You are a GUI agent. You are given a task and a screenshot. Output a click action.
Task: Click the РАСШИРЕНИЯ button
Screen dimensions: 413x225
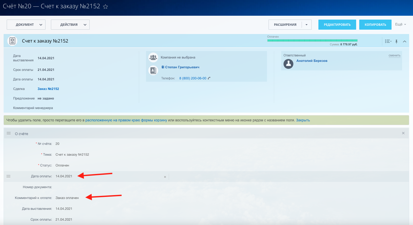click(x=285, y=25)
